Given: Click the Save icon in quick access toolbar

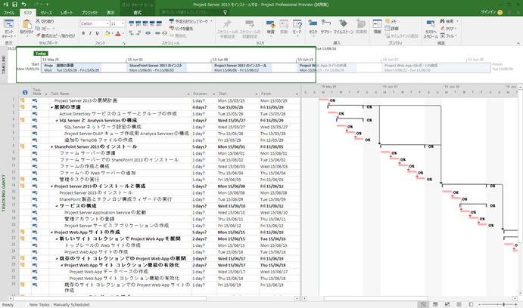Looking at the screenshot, I should pos(14,5).
